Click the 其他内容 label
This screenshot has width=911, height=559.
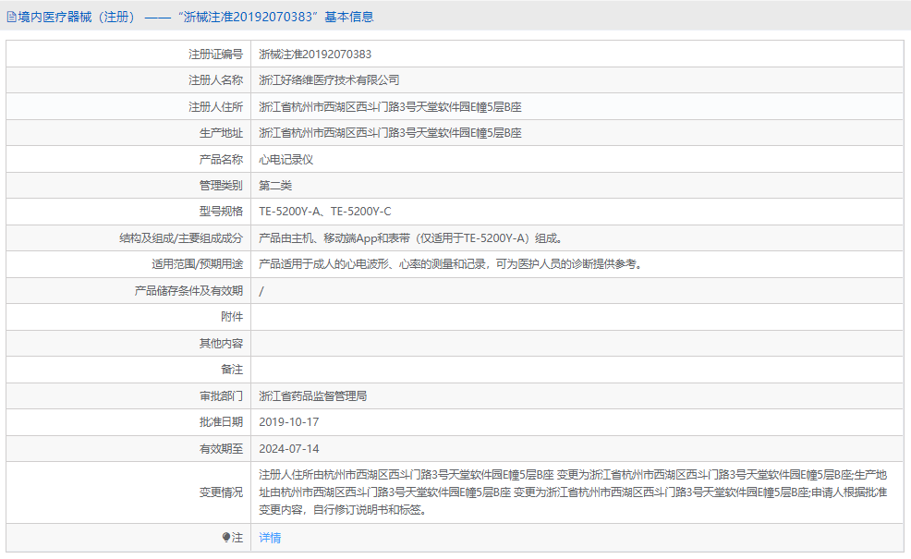pyautogui.click(x=221, y=344)
